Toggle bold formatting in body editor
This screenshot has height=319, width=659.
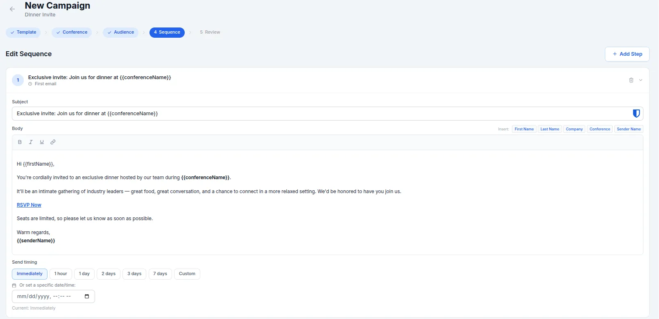[x=20, y=142]
